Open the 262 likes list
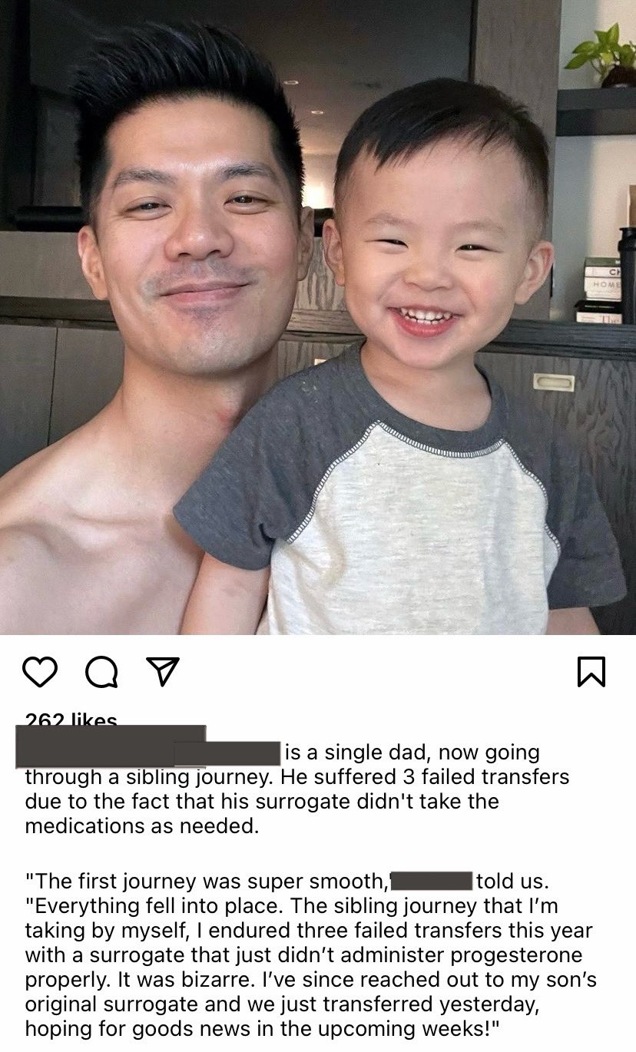This screenshot has width=636, height=1052. pyautogui.click(x=71, y=720)
